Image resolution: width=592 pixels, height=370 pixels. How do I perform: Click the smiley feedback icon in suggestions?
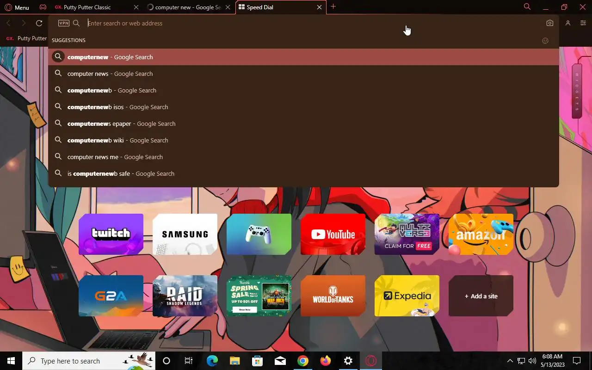point(545,41)
